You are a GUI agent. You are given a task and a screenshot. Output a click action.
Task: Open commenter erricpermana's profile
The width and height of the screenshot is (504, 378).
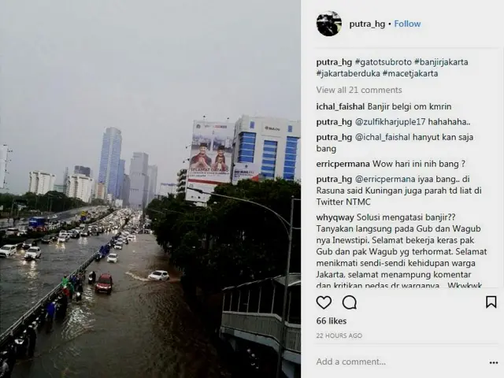[343, 164]
